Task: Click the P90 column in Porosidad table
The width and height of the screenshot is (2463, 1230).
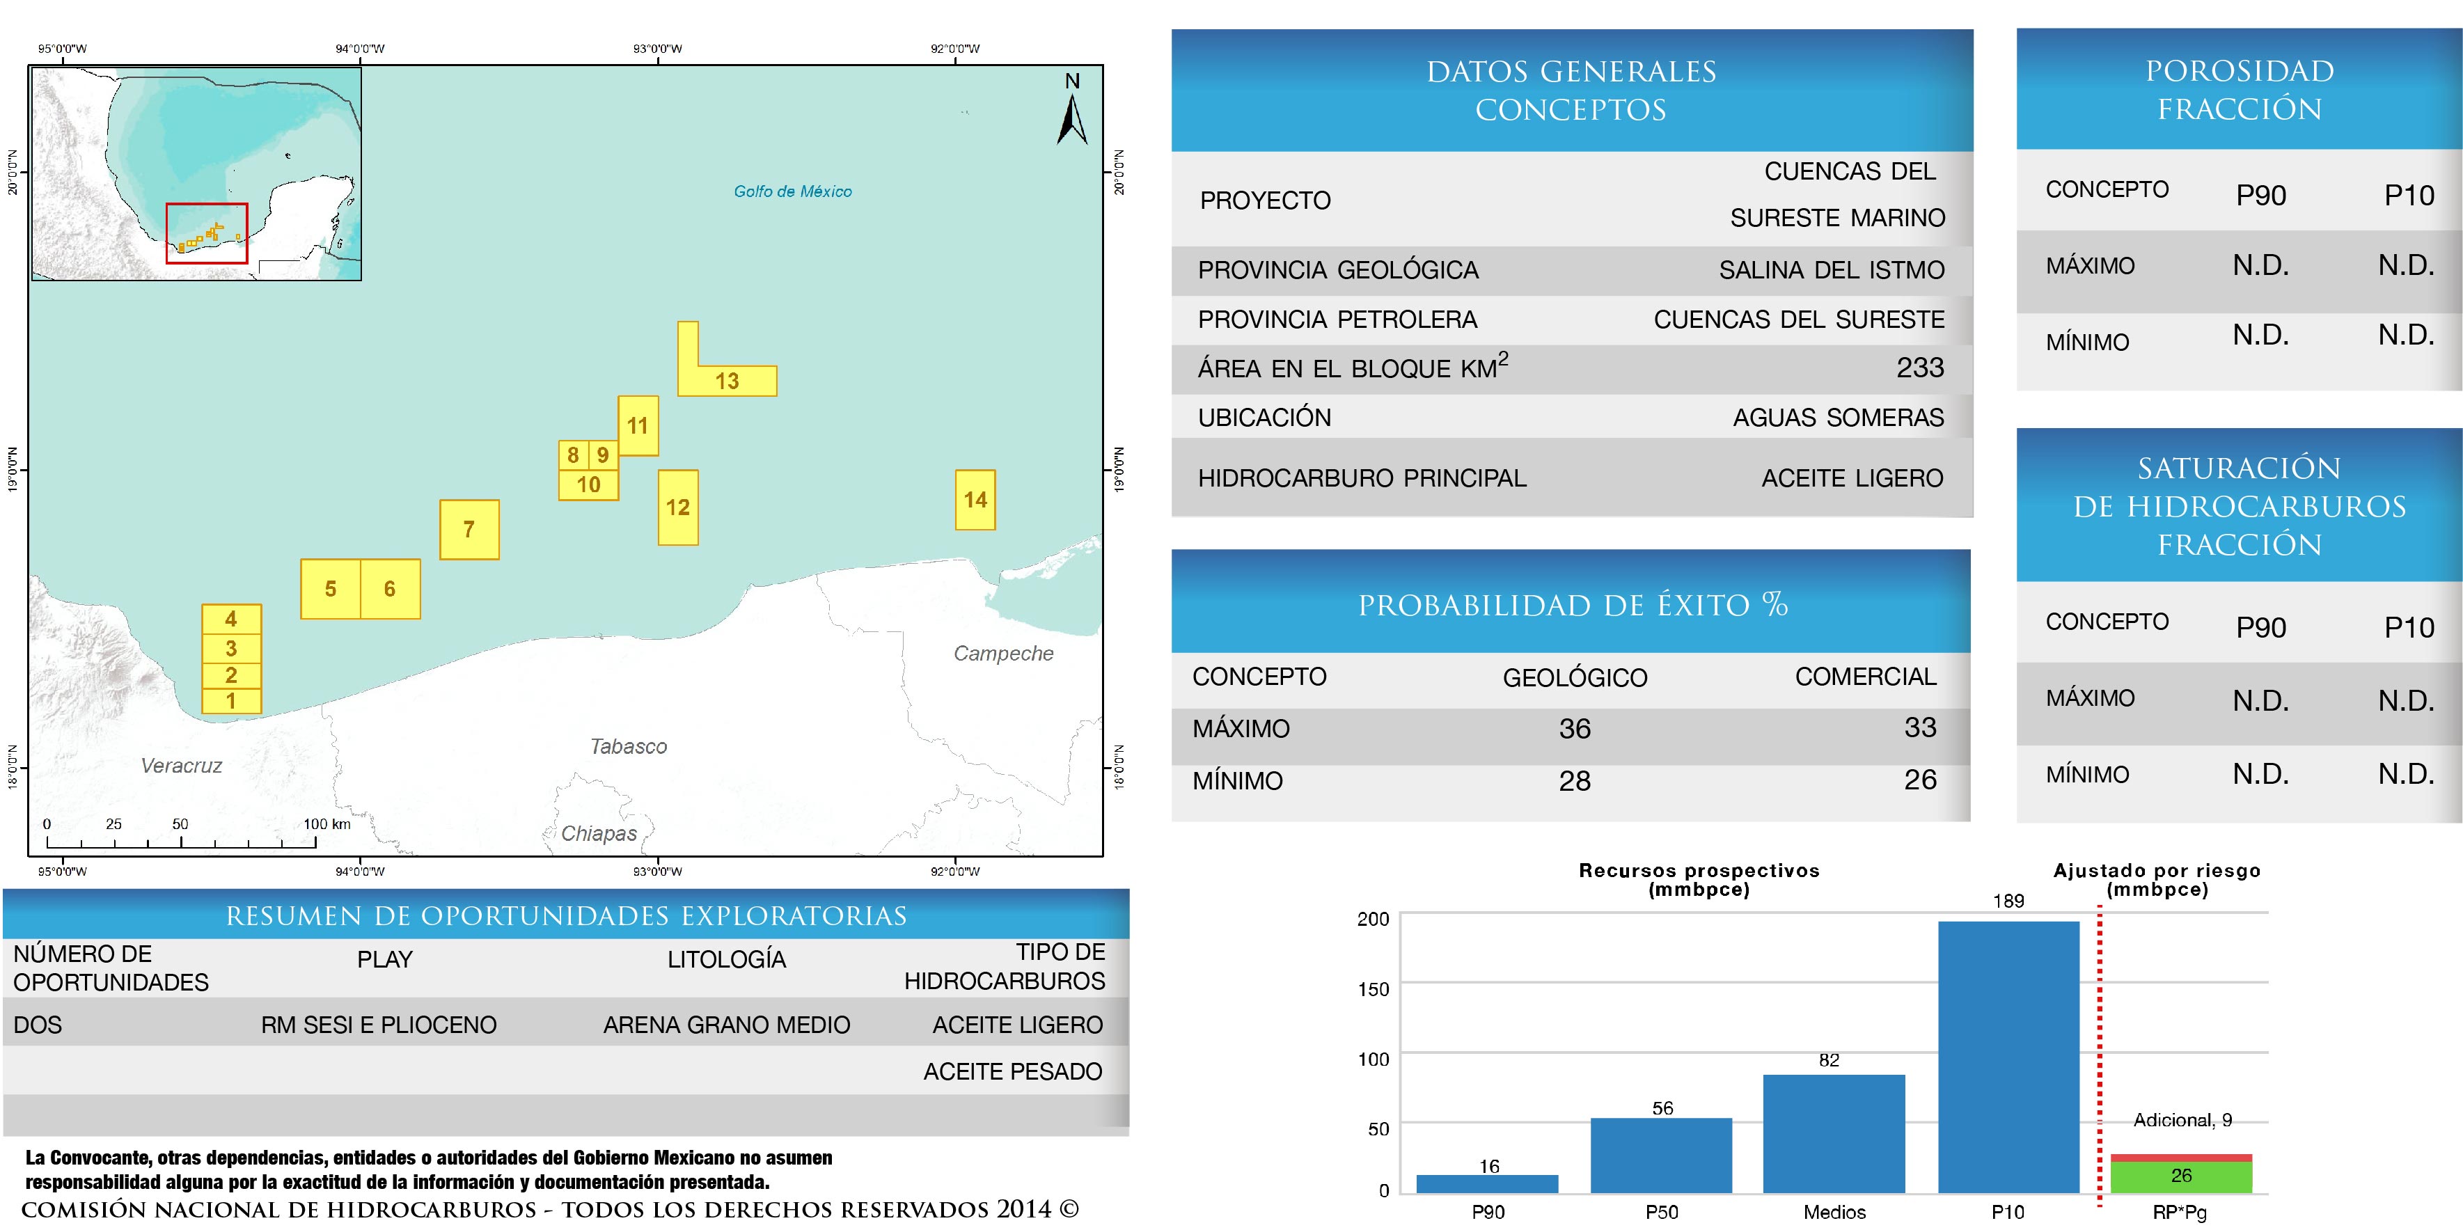Action: click(2261, 196)
